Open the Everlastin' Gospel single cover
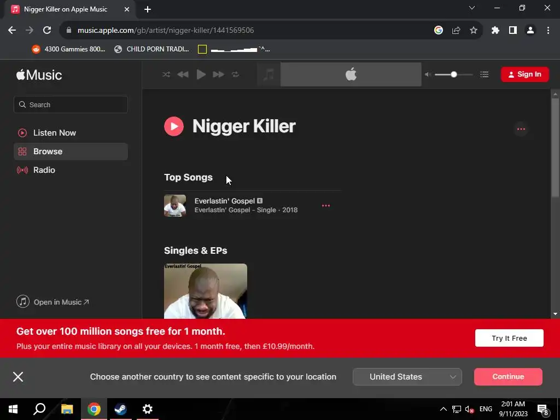The height and width of the screenshot is (420, 560). [206, 291]
